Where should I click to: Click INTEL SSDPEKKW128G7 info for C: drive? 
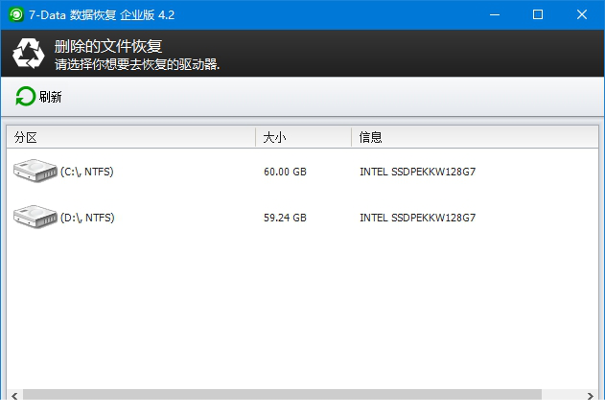pos(417,172)
